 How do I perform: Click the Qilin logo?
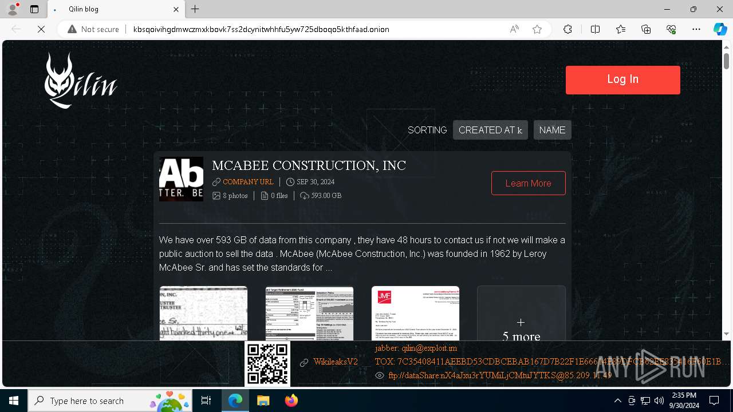pos(81,81)
